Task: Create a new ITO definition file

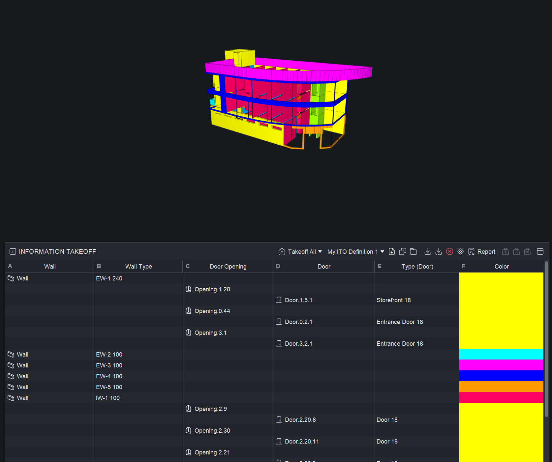Action: pos(392,252)
